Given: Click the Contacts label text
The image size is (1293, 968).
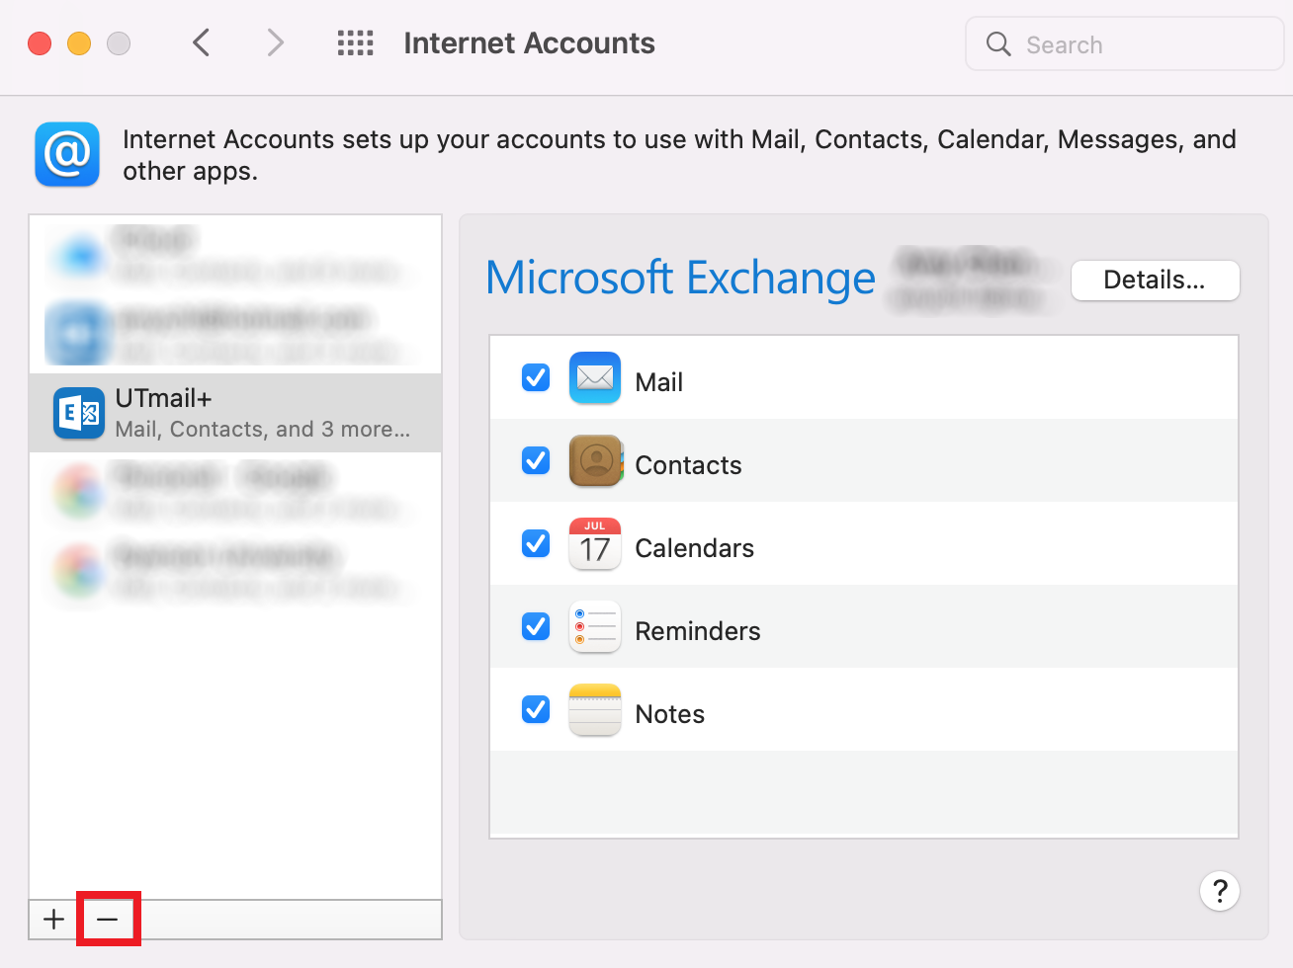Looking at the screenshot, I should (x=688, y=465).
